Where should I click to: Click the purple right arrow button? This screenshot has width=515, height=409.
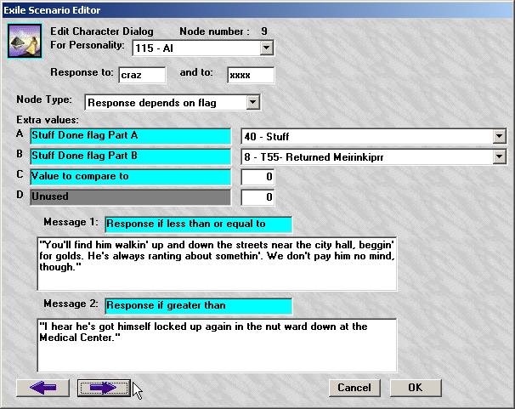pyautogui.click(x=104, y=388)
